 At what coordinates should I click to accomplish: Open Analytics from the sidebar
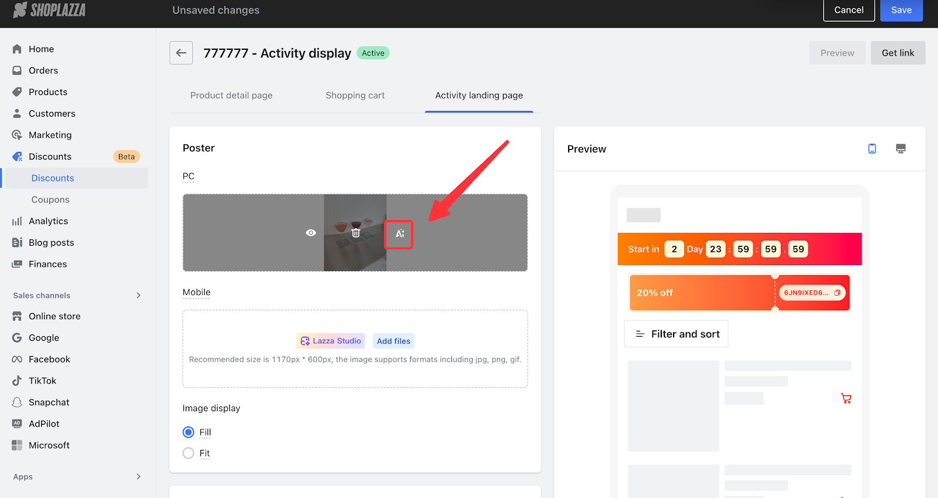tap(48, 221)
